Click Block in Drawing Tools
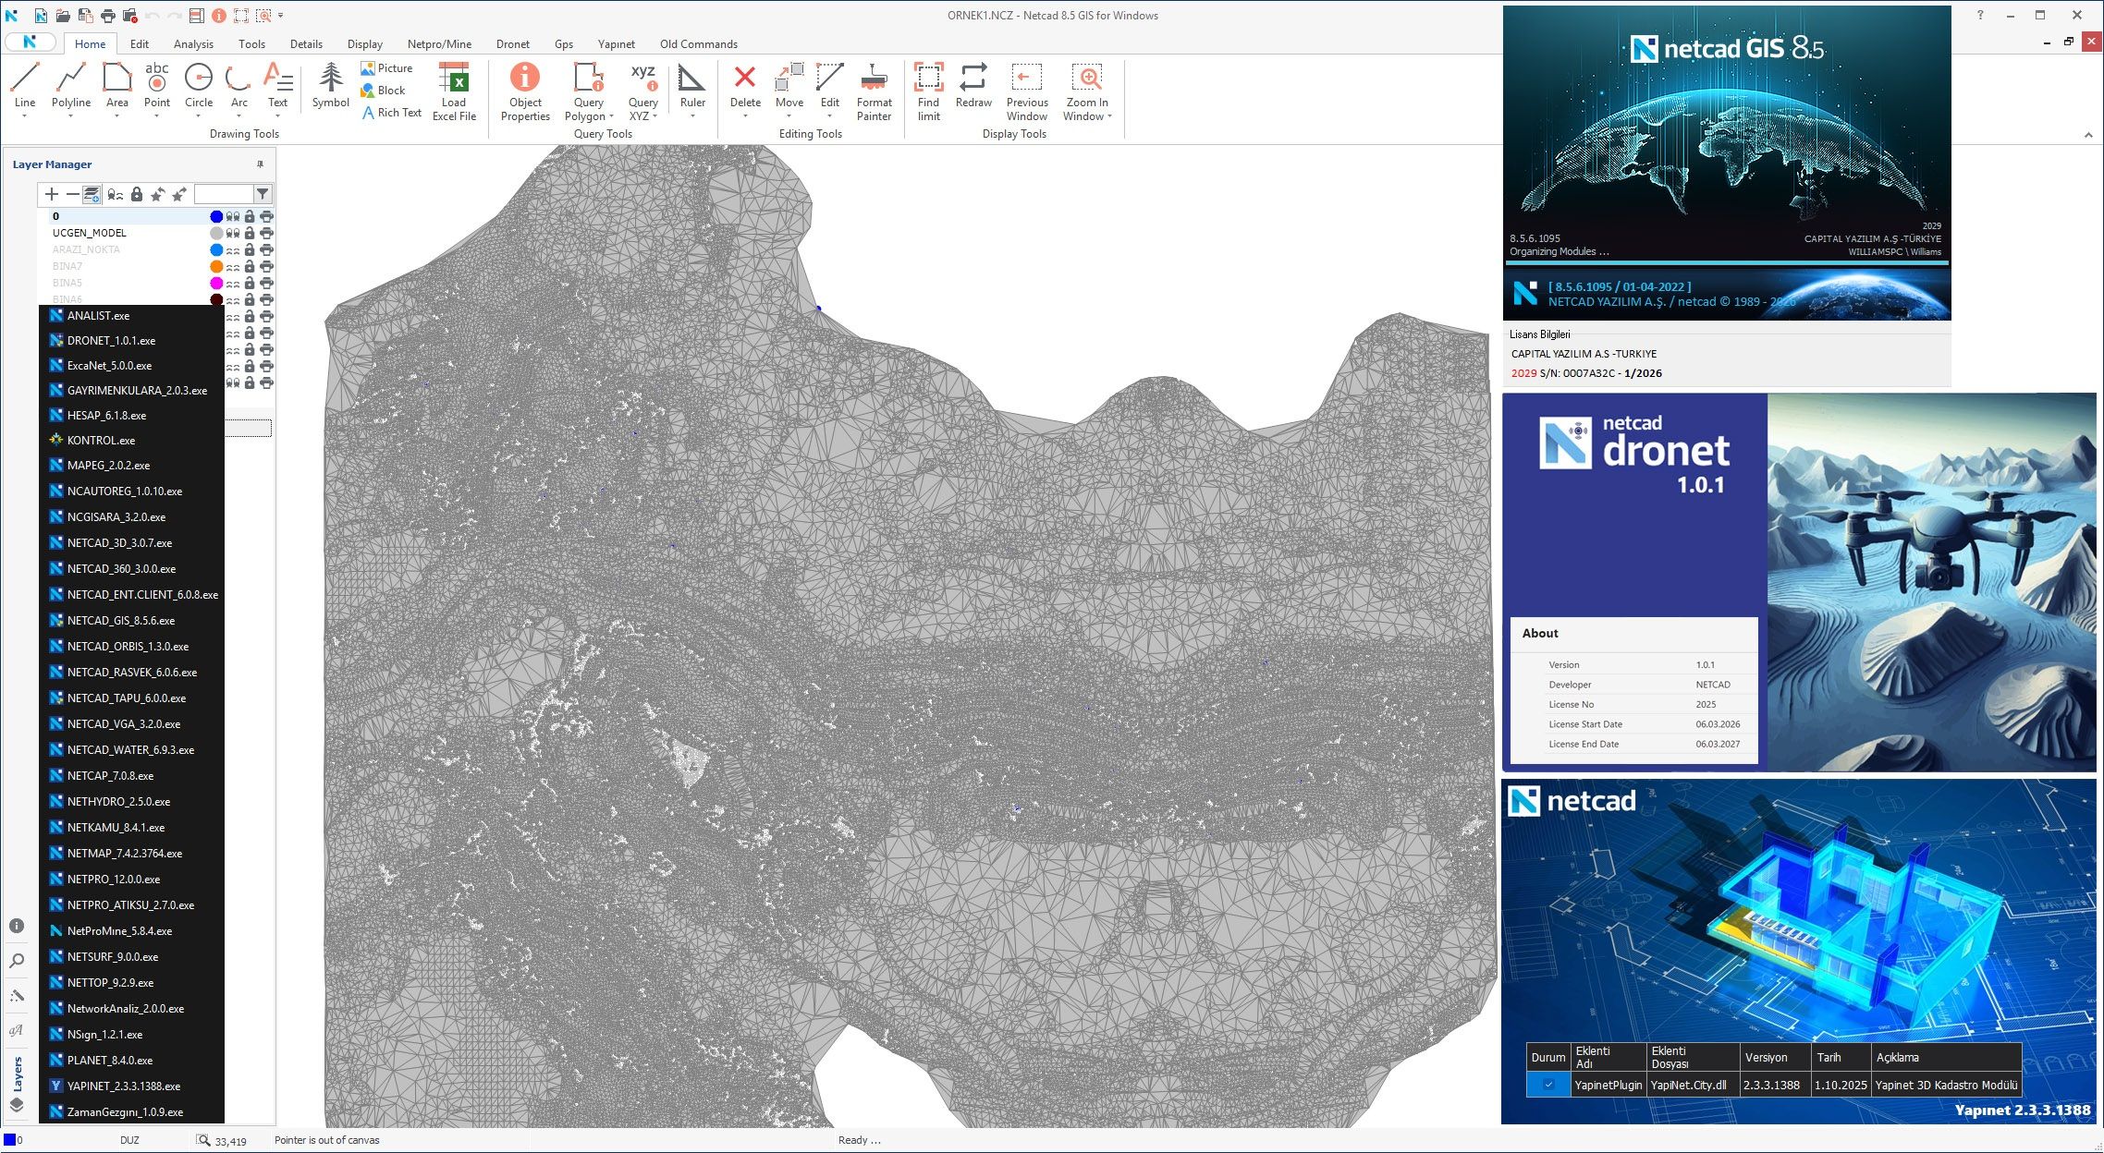Screen dimensions: 2104x1153 (x=383, y=91)
